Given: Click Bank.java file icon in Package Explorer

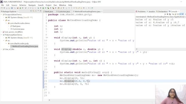Looking at the screenshot, I should coord(11,26).
